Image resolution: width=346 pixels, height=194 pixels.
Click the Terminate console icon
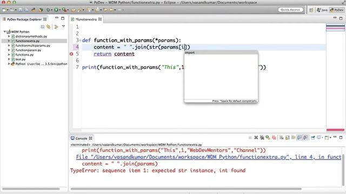pos(250,138)
